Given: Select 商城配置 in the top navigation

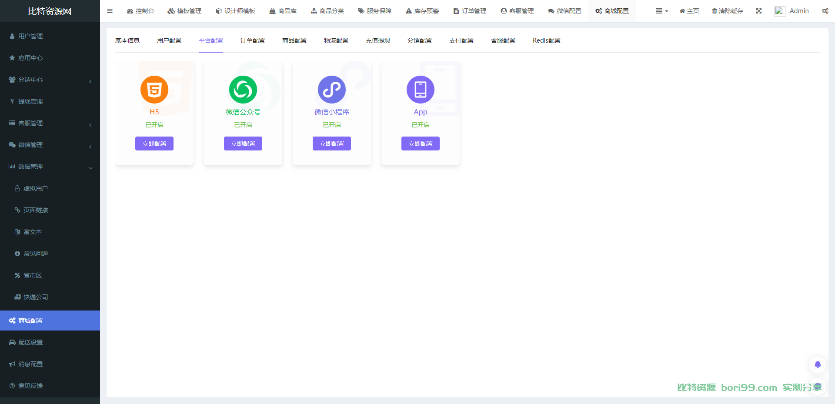Looking at the screenshot, I should coord(612,11).
